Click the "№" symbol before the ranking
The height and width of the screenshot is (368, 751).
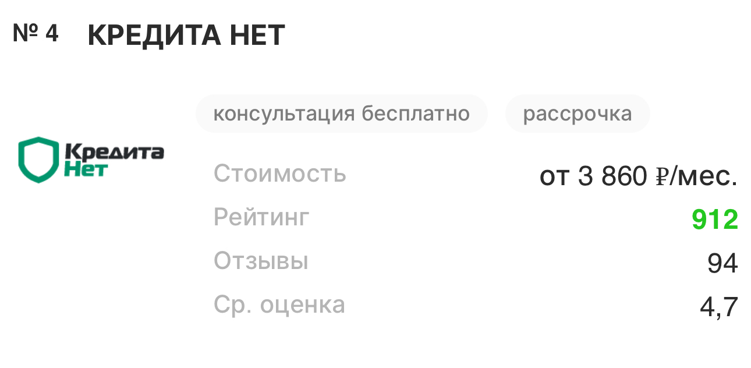click(x=26, y=33)
